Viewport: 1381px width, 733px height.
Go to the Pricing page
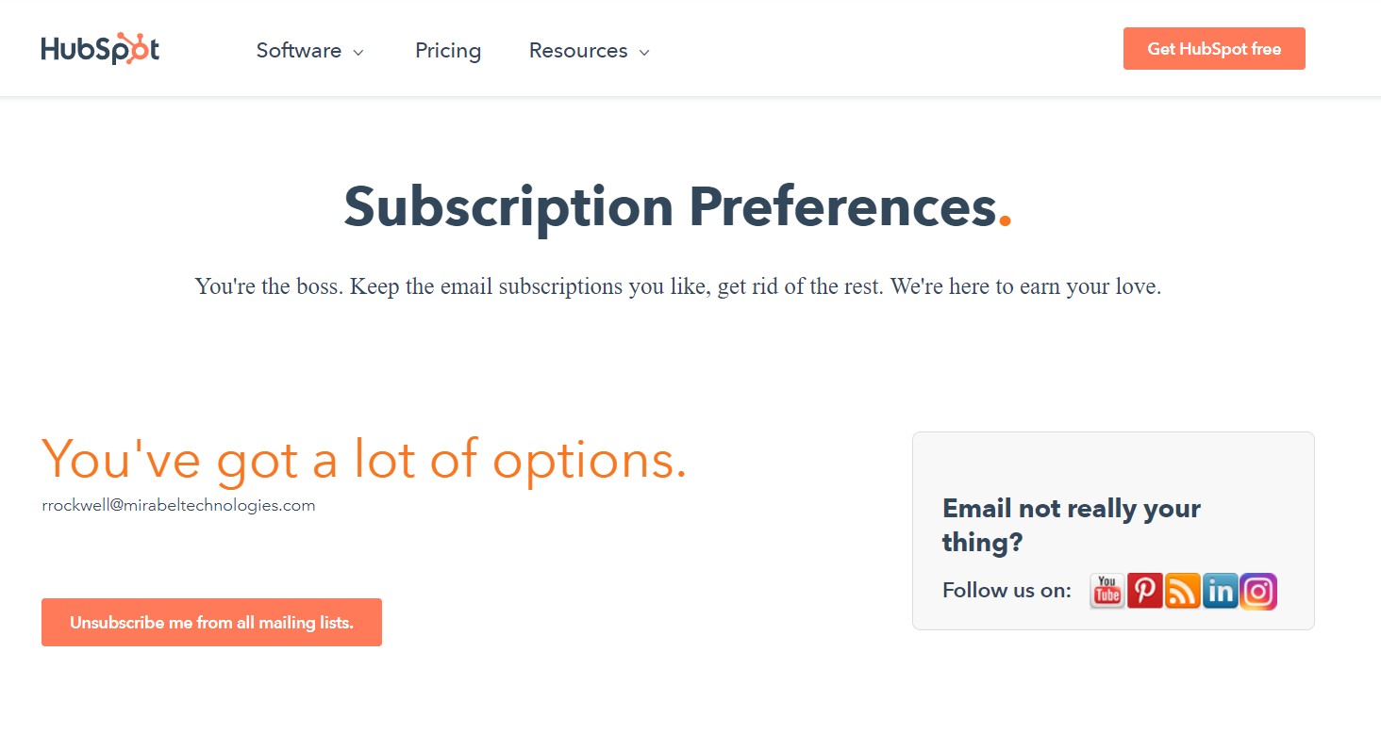click(x=448, y=51)
